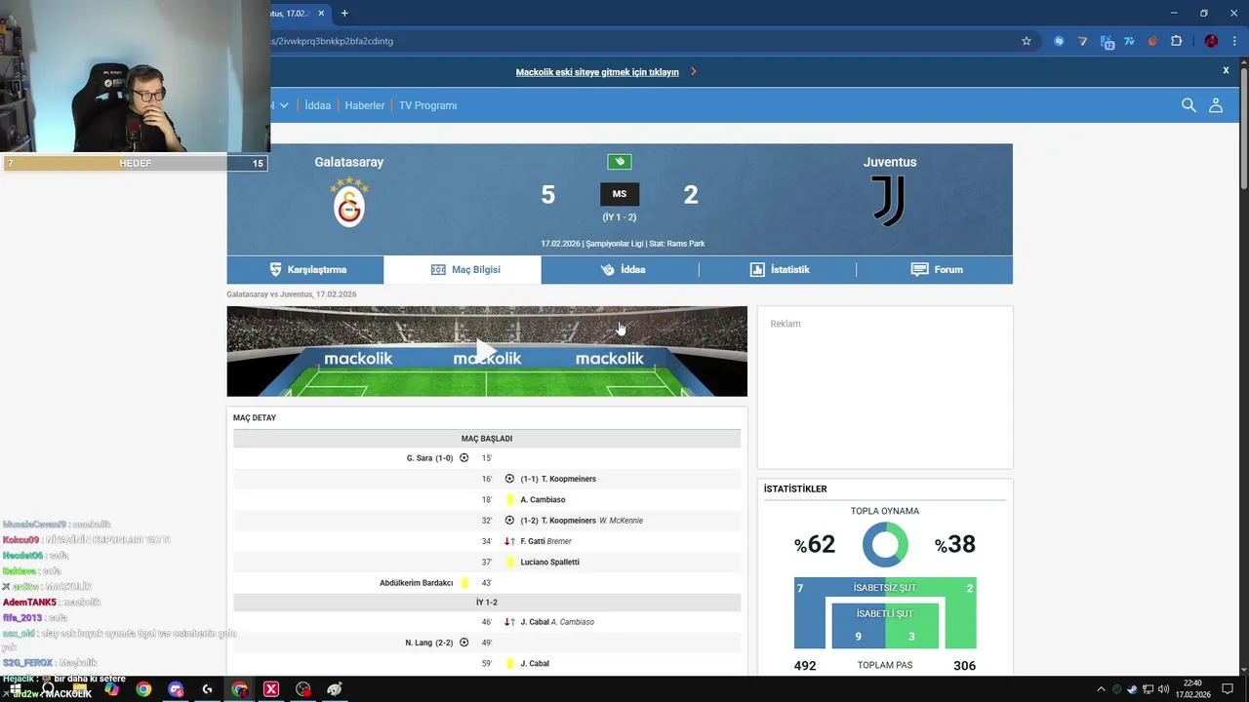This screenshot has width=1249, height=702.
Task: Open the Extensions puzzle menu
Action: 1176,41
